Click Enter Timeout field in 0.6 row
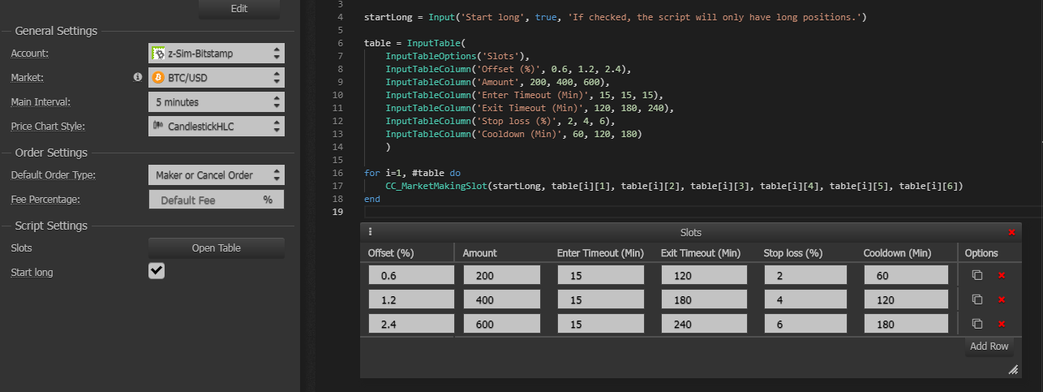1043x392 pixels. (x=601, y=275)
